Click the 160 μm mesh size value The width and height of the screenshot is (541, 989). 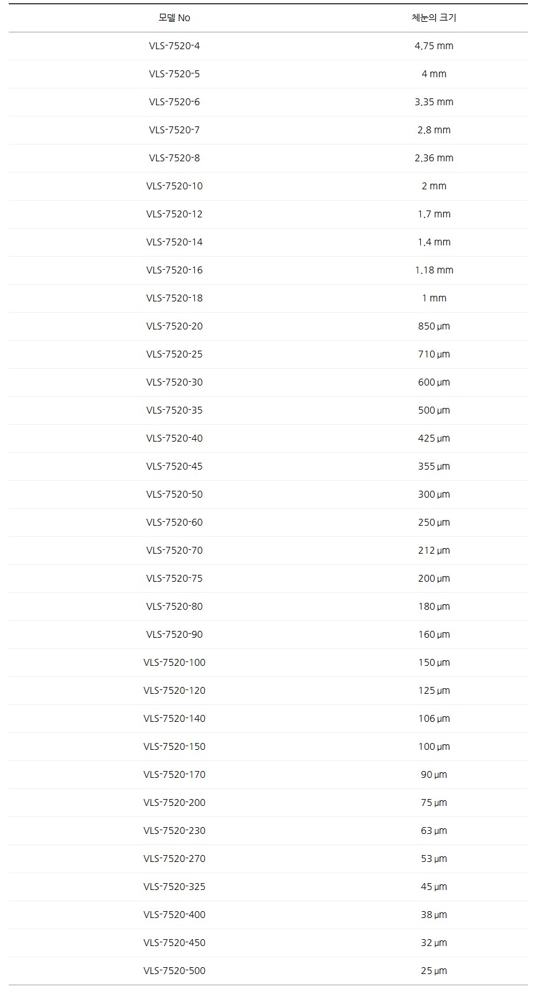click(434, 635)
